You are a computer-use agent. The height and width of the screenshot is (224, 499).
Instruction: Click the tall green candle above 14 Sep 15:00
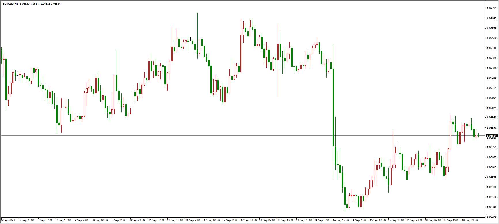coord(333,107)
